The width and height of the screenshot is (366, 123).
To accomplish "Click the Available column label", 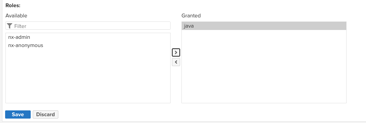I will point(16,16).
